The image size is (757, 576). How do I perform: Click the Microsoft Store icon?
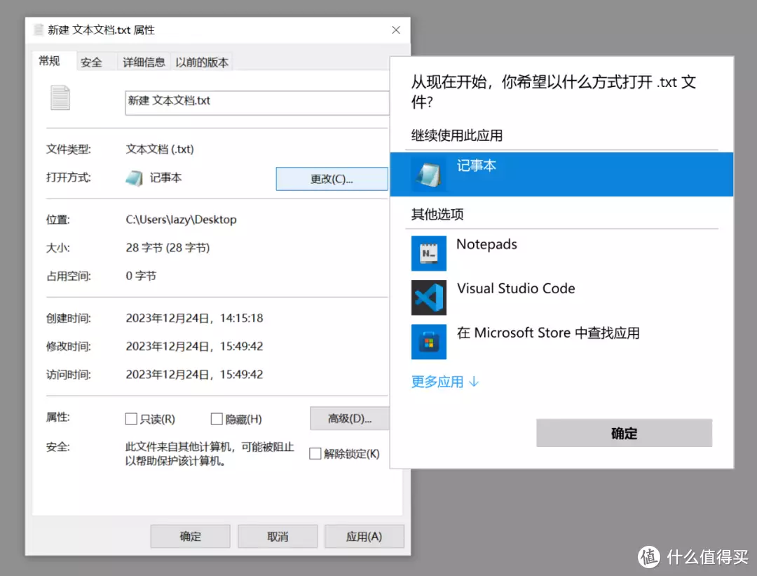pos(428,342)
